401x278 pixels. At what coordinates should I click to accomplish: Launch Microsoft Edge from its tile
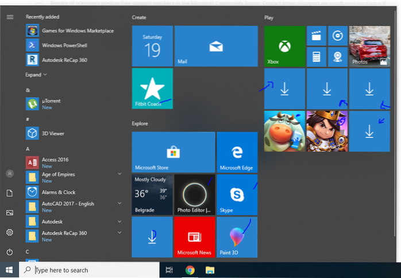click(237, 152)
